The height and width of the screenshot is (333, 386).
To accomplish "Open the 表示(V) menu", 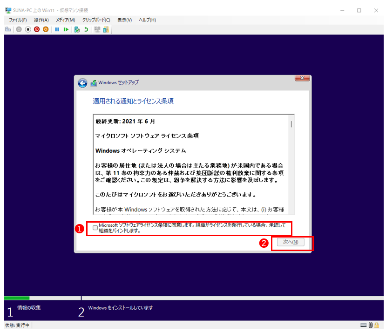I will click(125, 20).
